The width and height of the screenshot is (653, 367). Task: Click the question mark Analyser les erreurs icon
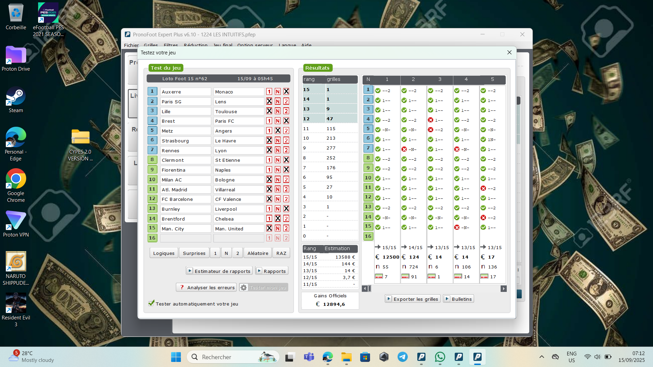tap(182, 287)
